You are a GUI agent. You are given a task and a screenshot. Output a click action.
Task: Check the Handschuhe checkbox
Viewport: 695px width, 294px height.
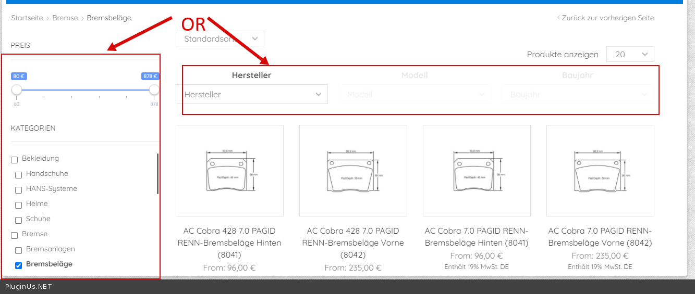pyautogui.click(x=18, y=175)
